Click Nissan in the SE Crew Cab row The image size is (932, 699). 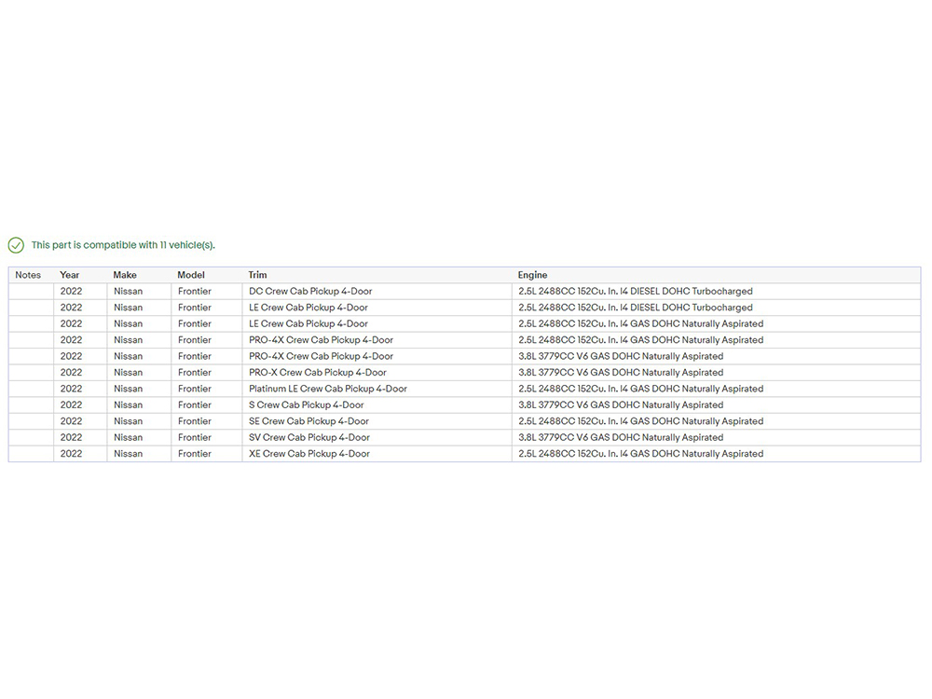tap(129, 421)
